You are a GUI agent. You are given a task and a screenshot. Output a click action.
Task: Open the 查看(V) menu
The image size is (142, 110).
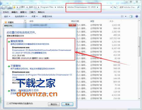click(23, 12)
